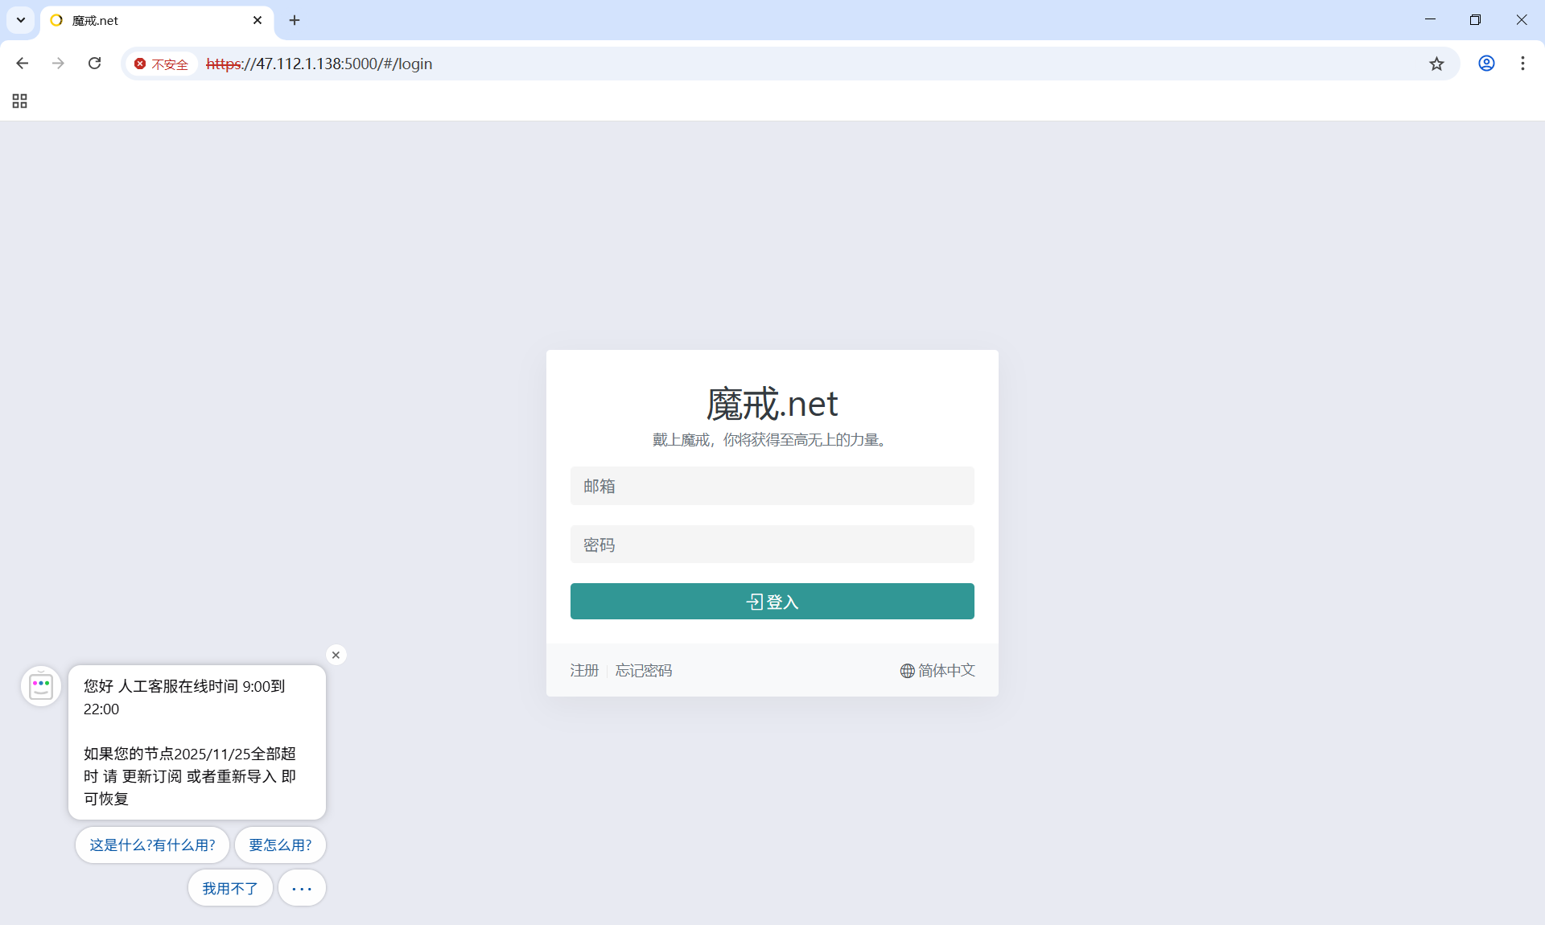The image size is (1545, 925).
Task: Select the 魔戒.net browser tab
Action: click(x=145, y=21)
